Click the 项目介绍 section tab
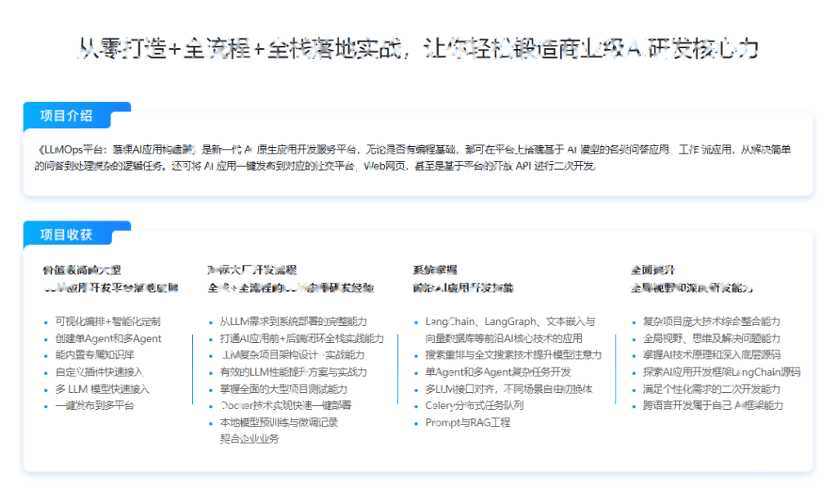The width and height of the screenshot is (837, 490). tap(69, 114)
